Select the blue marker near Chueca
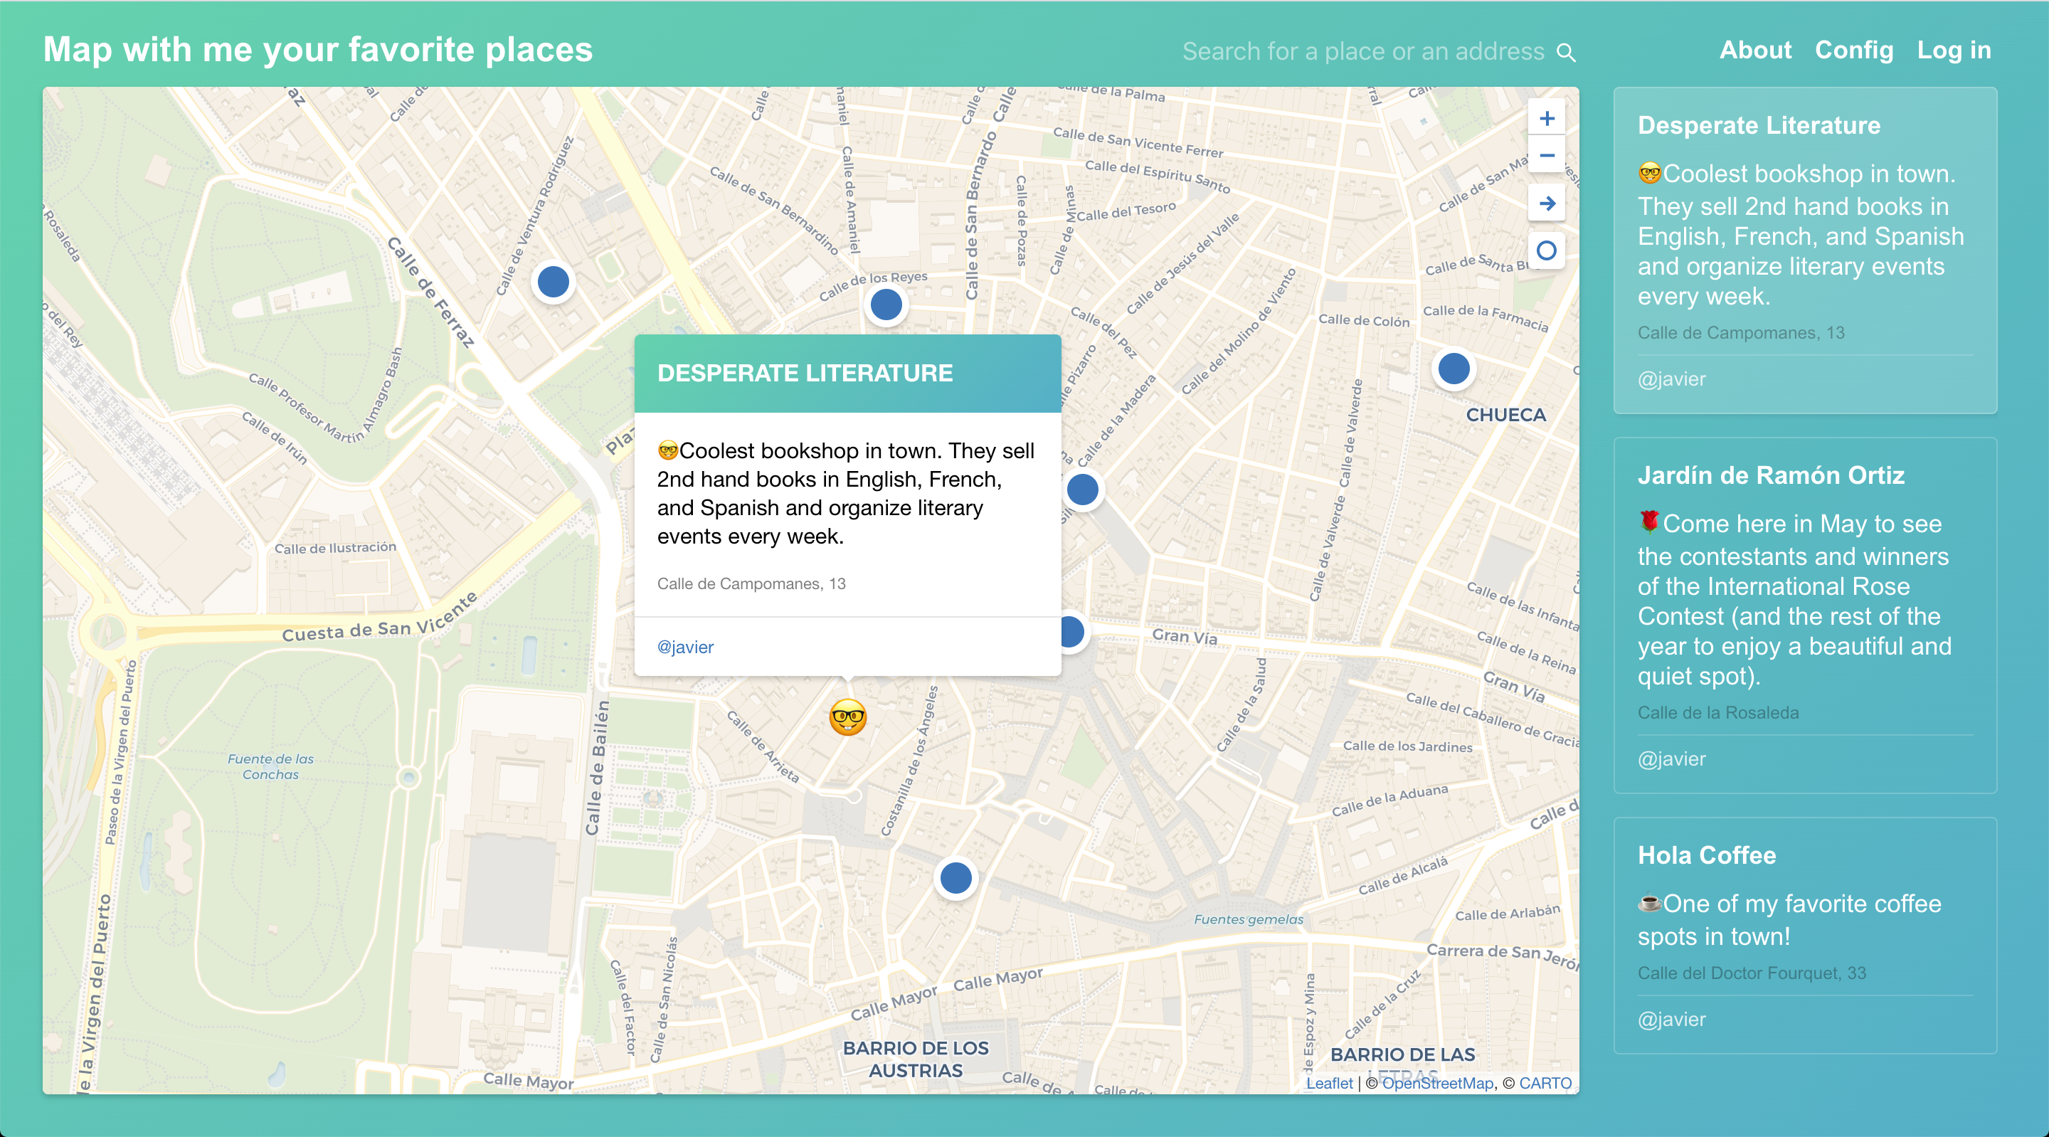Image resolution: width=2049 pixels, height=1137 pixels. (1454, 369)
